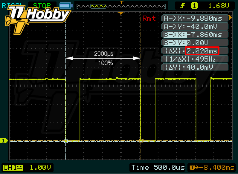Click the |ΔX| 2.020ms value box
The width and height of the screenshot is (238, 174).
[x=202, y=51]
